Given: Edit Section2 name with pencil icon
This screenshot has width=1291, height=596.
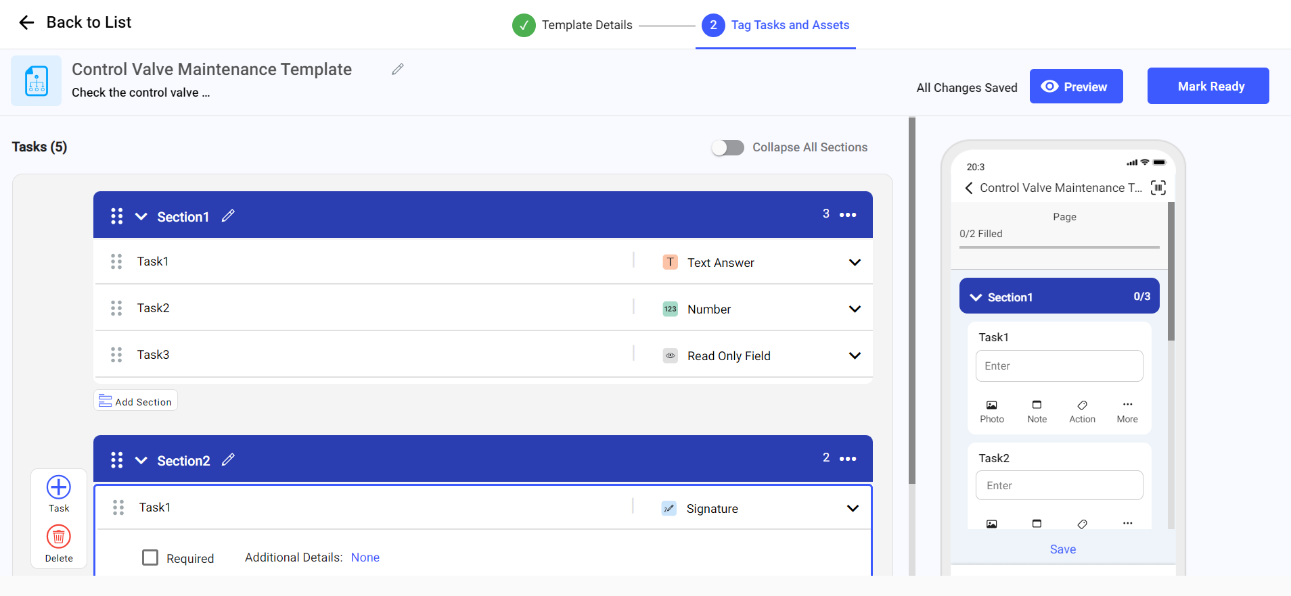Looking at the screenshot, I should (228, 460).
